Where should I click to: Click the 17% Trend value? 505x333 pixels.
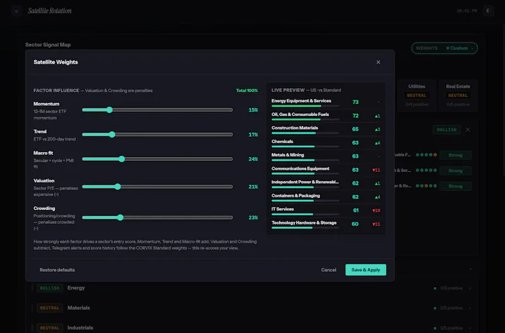(x=253, y=134)
